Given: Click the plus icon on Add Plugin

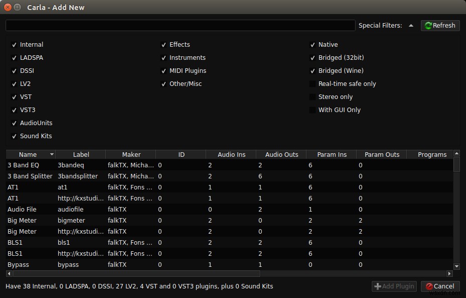Looking at the screenshot, I should (377, 286).
